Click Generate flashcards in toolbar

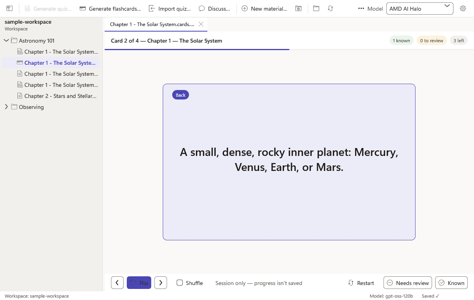coord(110,8)
